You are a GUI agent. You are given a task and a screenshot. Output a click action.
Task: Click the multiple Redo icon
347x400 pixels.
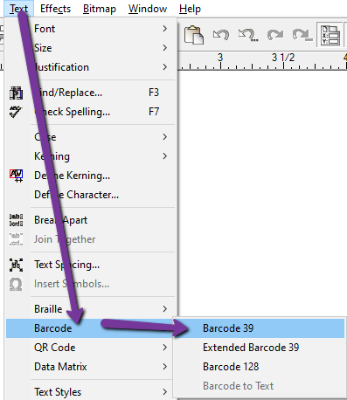tap(302, 35)
